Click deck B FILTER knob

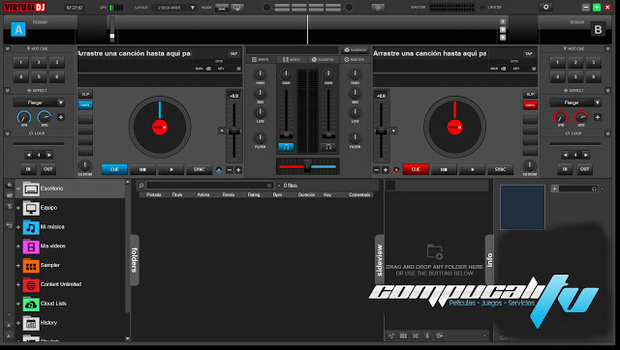click(355, 138)
